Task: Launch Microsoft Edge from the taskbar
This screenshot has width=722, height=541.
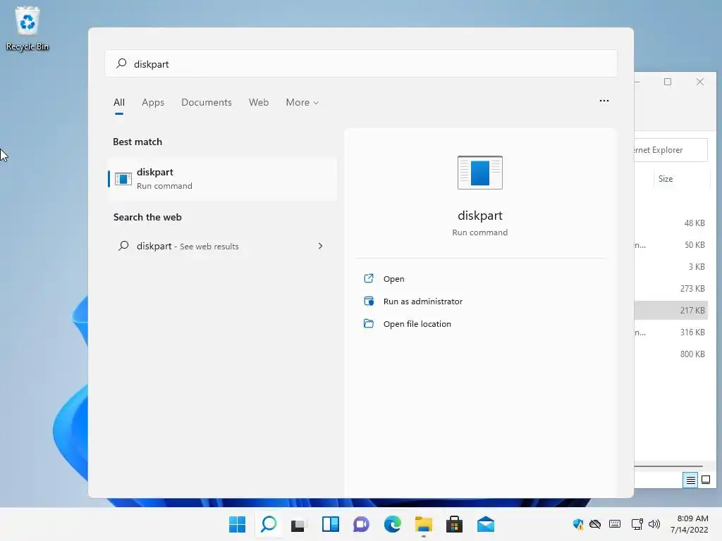Action: pyautogui.click(x=392, y=524)
